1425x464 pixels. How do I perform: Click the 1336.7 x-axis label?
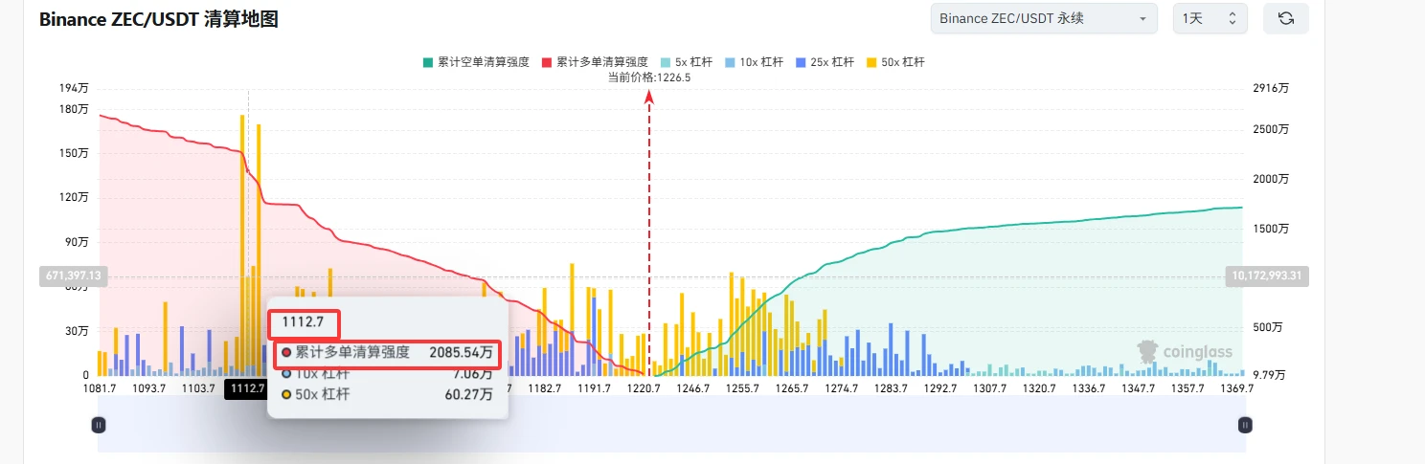click(x=1088, y=388)
